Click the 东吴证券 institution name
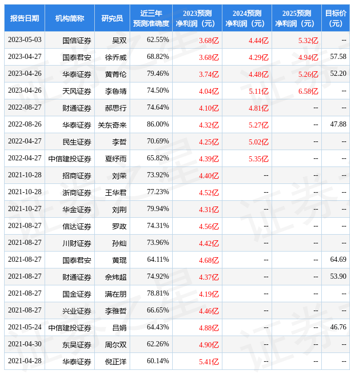The height and width of the screenshot is (374, 350). (77, 345)
